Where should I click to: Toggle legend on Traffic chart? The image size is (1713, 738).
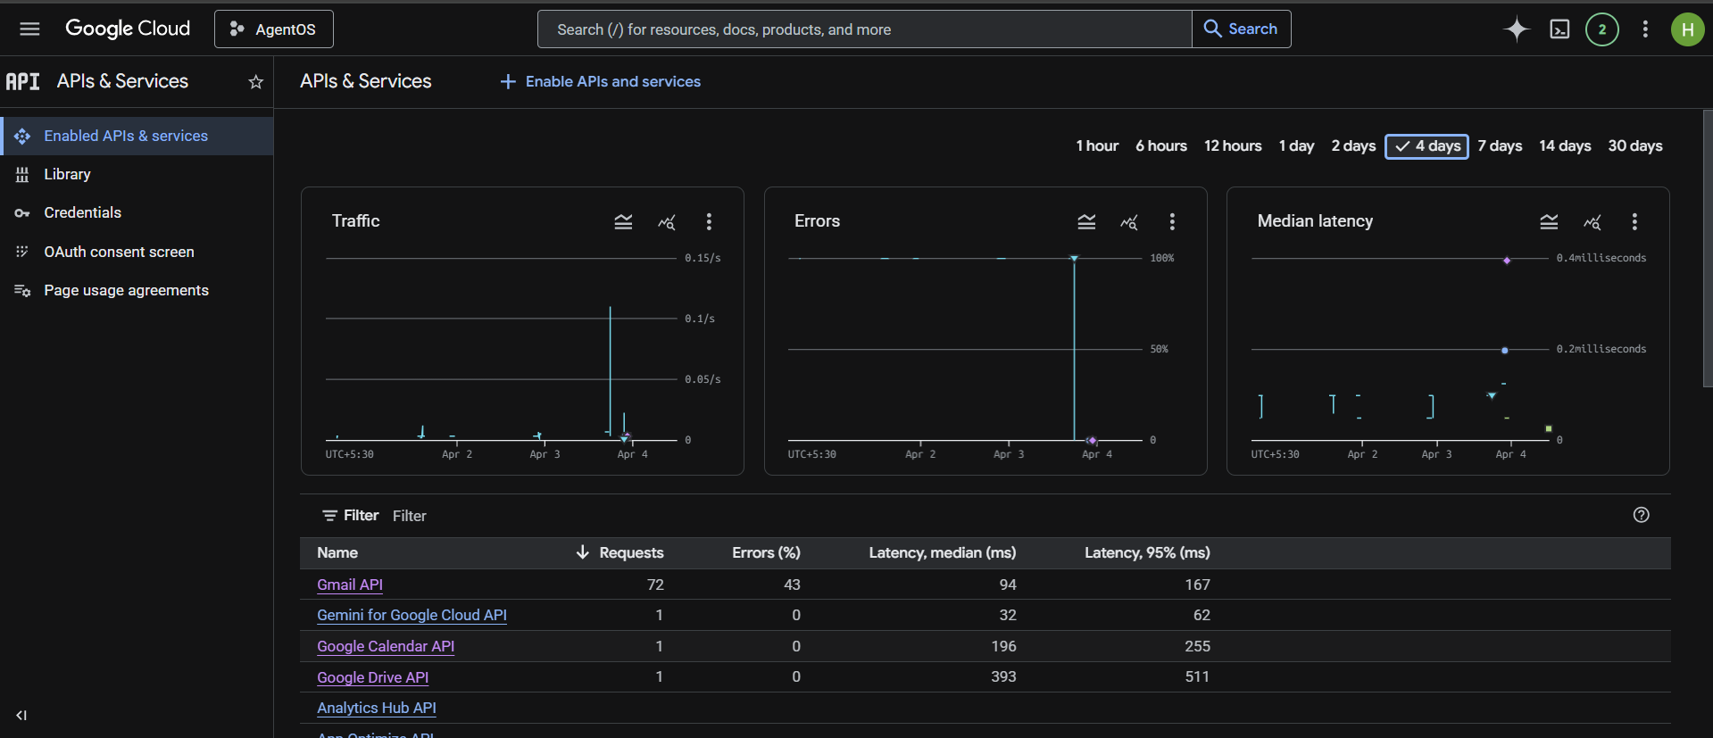coord(623,221)
